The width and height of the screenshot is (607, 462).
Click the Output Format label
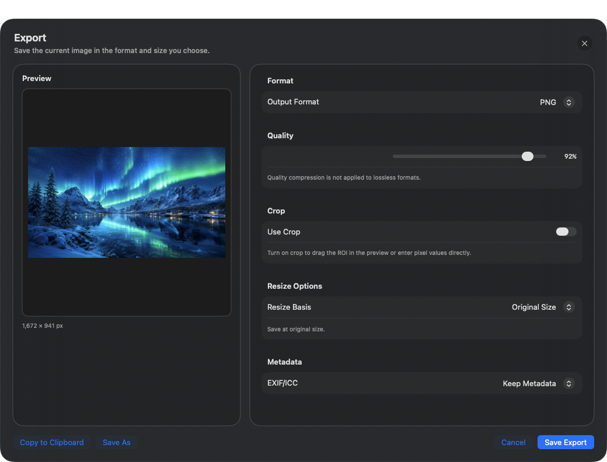coord(293,101)
